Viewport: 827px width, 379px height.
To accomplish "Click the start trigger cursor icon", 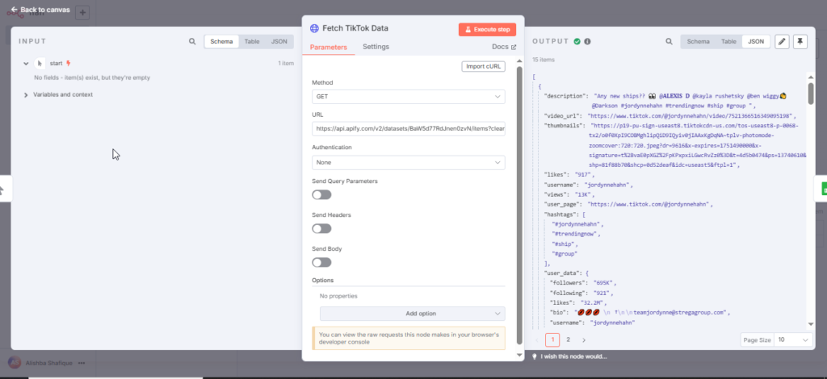I will point(40,64).
